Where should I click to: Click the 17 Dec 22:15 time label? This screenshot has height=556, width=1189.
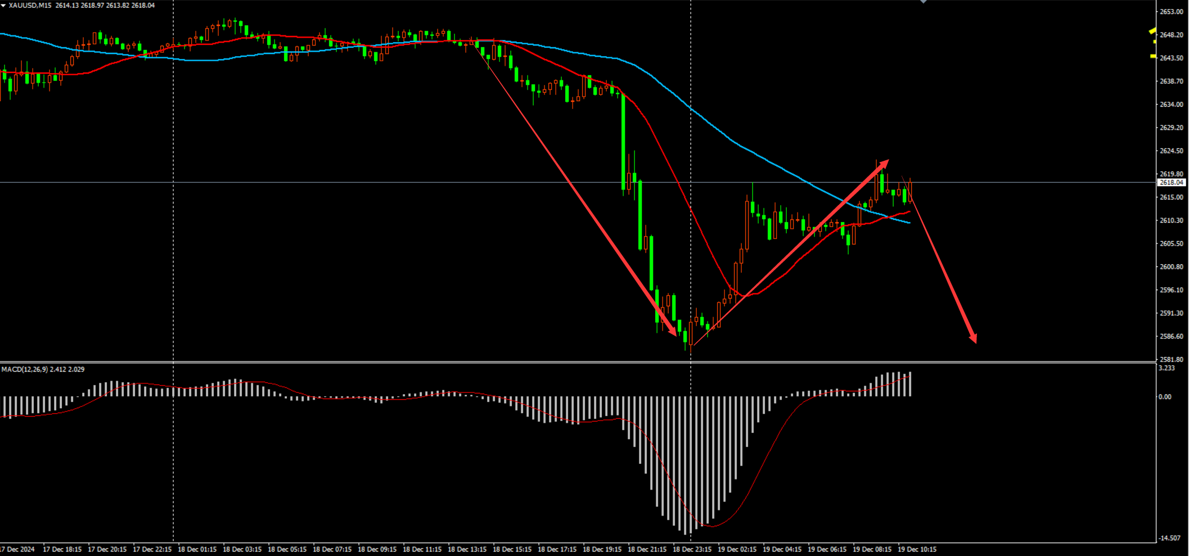152,549
